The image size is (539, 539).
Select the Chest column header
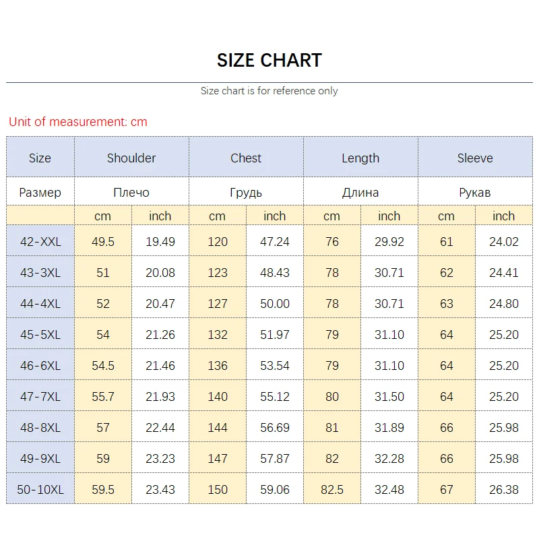(x=246, y=158)
